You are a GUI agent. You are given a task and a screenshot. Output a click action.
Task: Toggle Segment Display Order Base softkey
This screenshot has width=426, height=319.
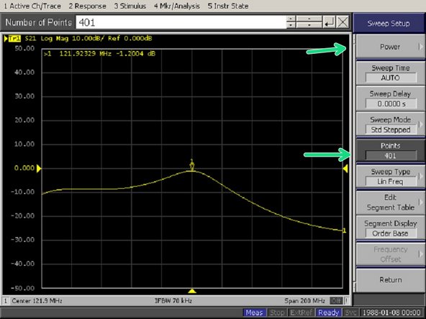click(390, 228)
